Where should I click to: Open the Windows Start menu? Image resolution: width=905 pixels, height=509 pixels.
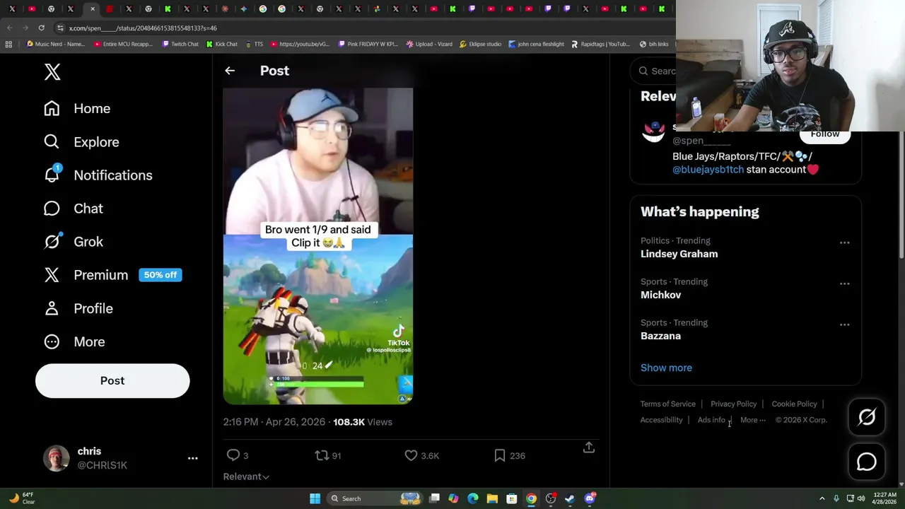click(x=315, y=498)
